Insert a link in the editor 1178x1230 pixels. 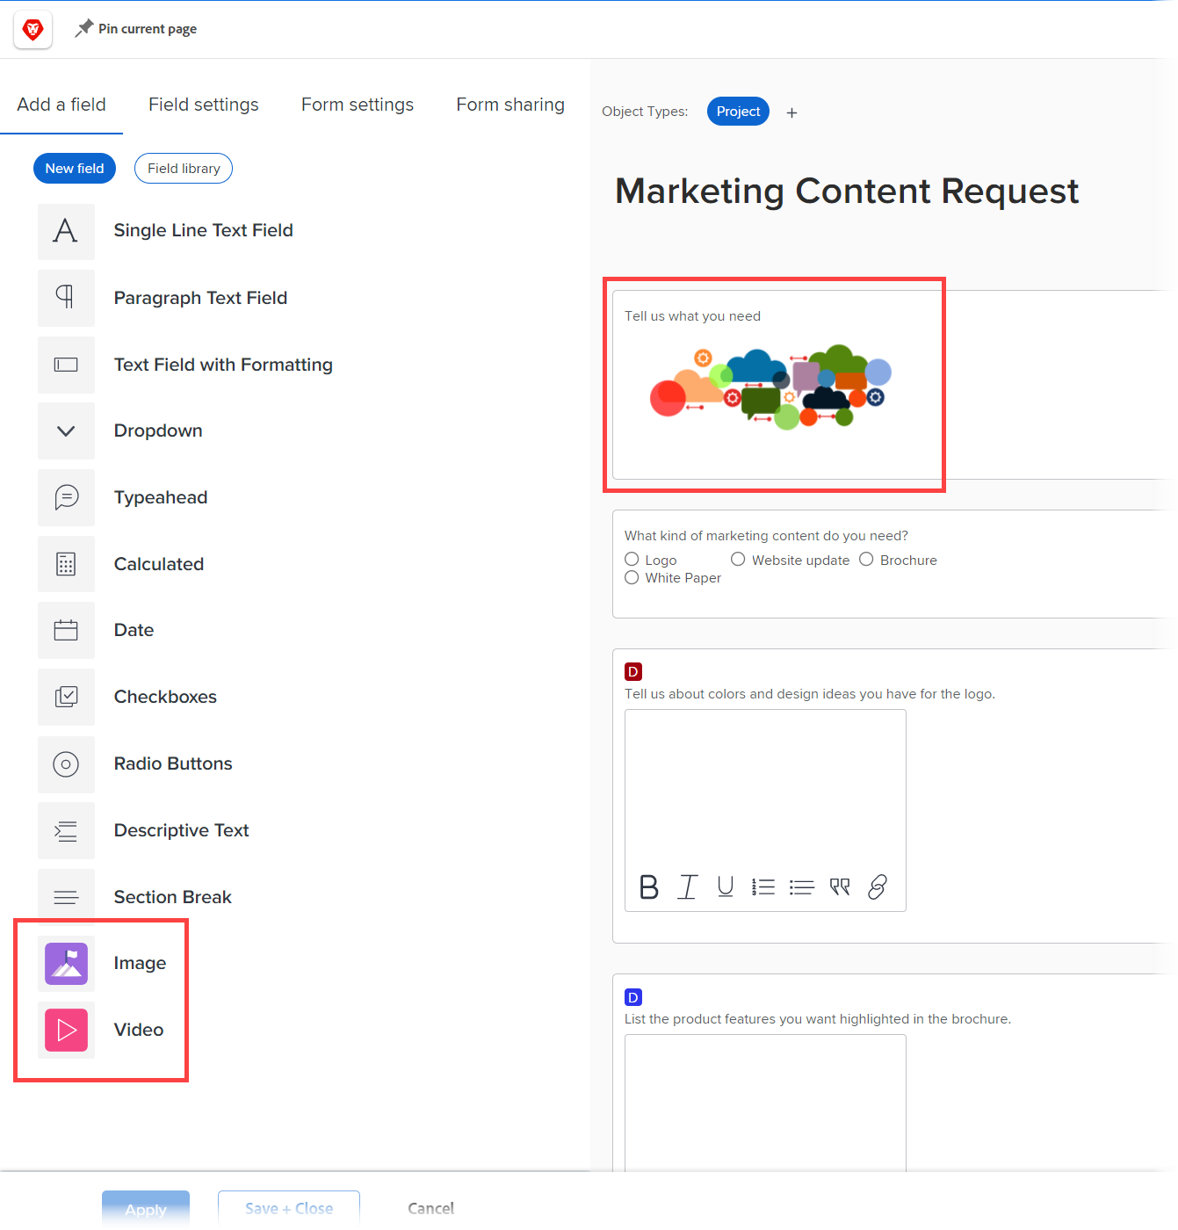pos(878,887)
